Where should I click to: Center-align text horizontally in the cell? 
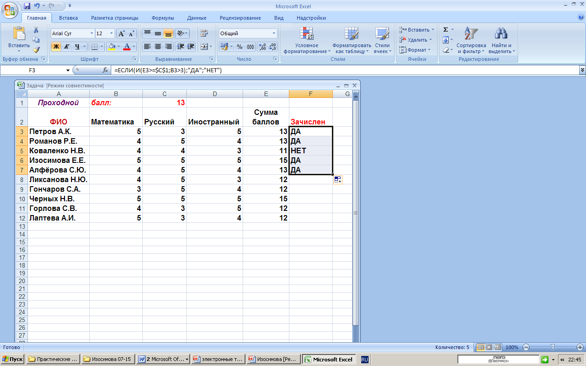pos(158,47)
